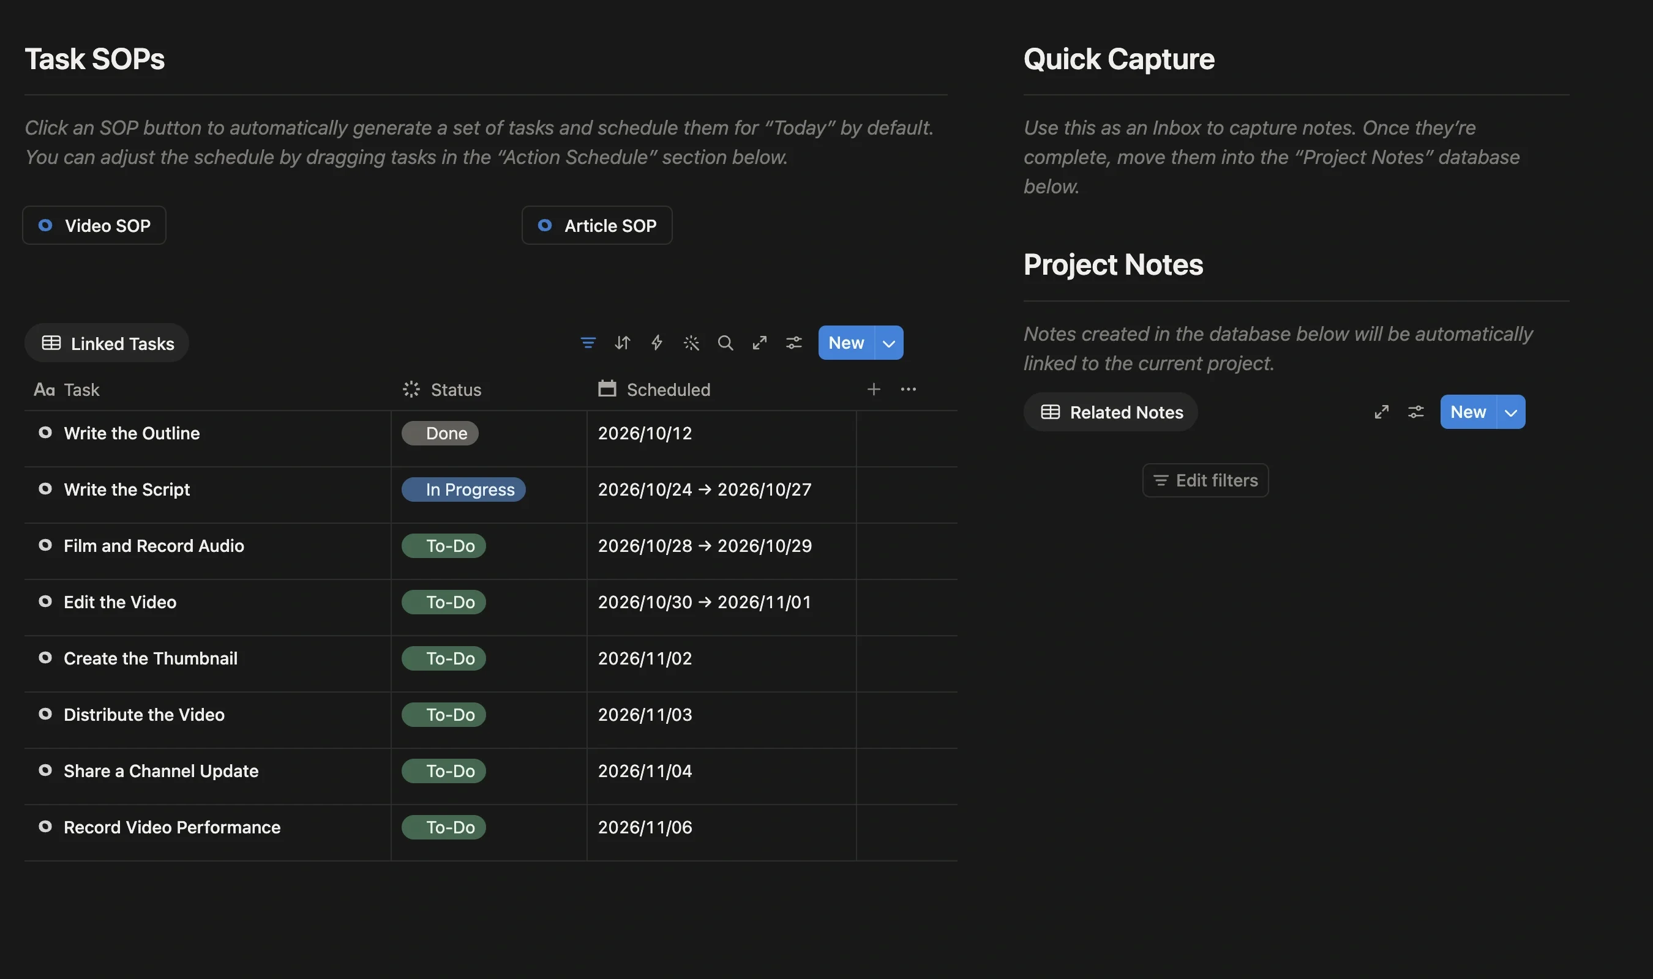Edit the scheduled date 2026/10/12

point(645,433)
